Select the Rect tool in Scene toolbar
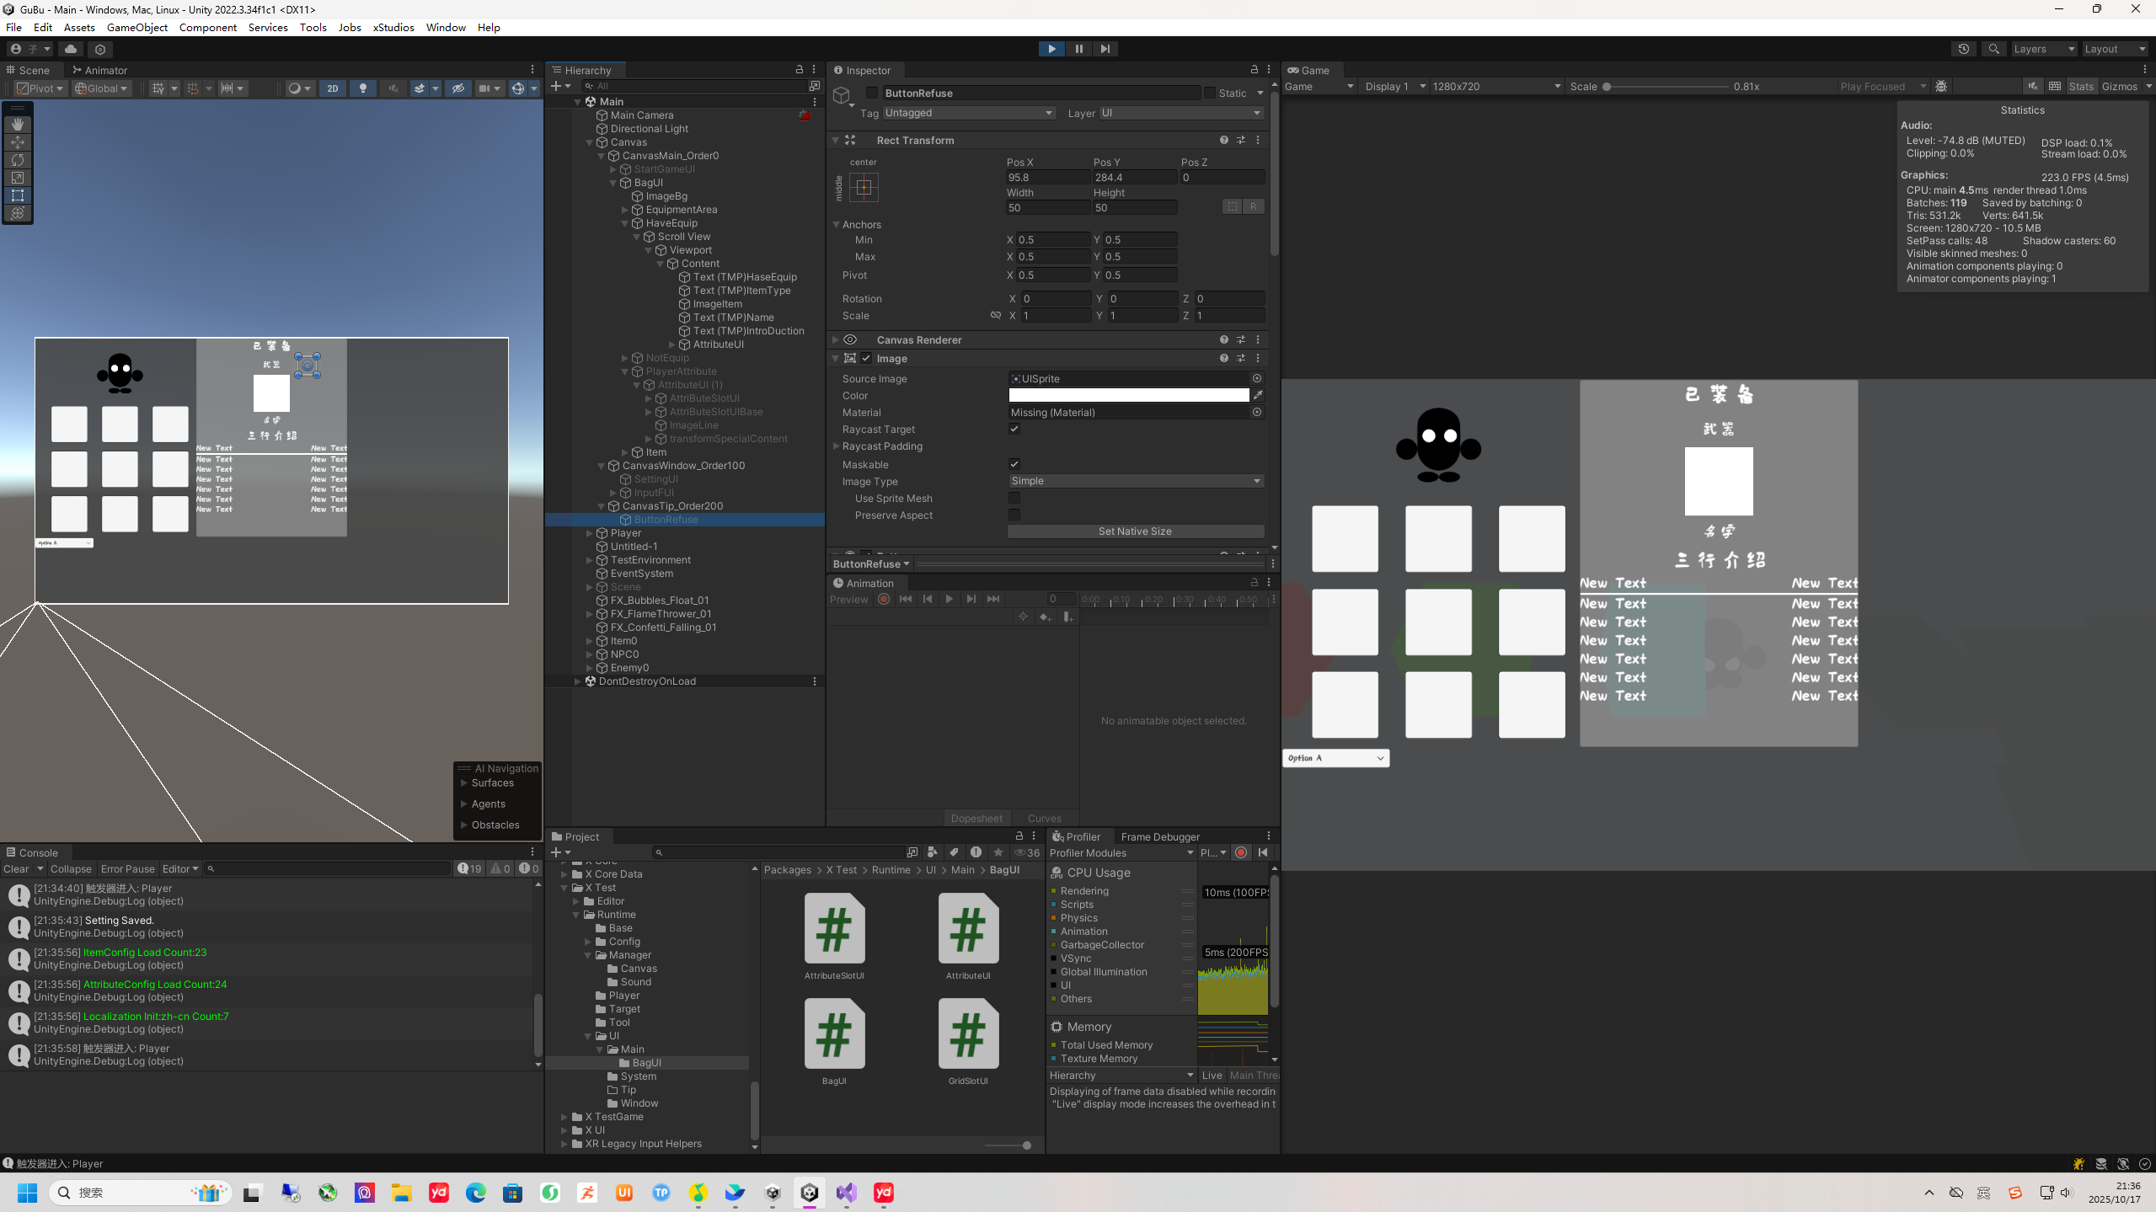 (x=18, y=195)
